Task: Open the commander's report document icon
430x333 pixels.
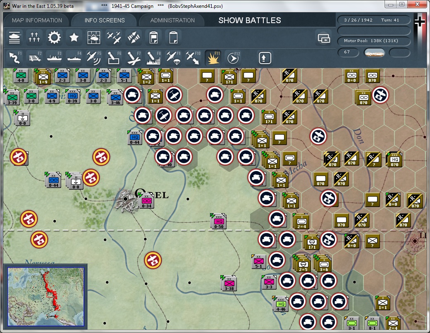Action: [153, 37]
